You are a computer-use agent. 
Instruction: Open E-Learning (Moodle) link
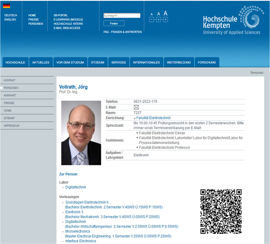tap(68, 19)
